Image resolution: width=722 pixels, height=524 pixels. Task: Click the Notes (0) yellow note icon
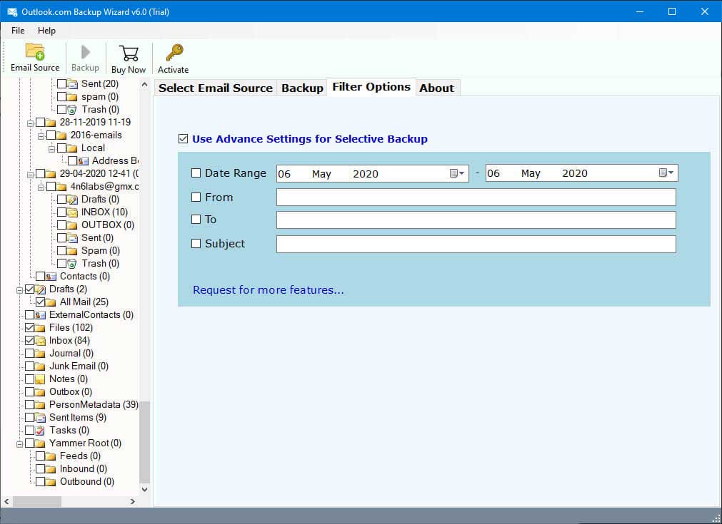point(40,379)
